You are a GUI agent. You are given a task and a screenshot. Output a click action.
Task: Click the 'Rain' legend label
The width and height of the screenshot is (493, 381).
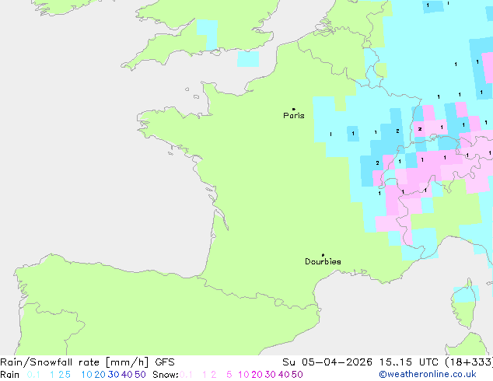pyautogui.click(x=10, y=375)
